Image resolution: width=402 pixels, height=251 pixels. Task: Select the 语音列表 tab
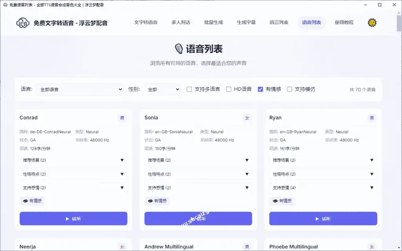(x=311, y=22)
